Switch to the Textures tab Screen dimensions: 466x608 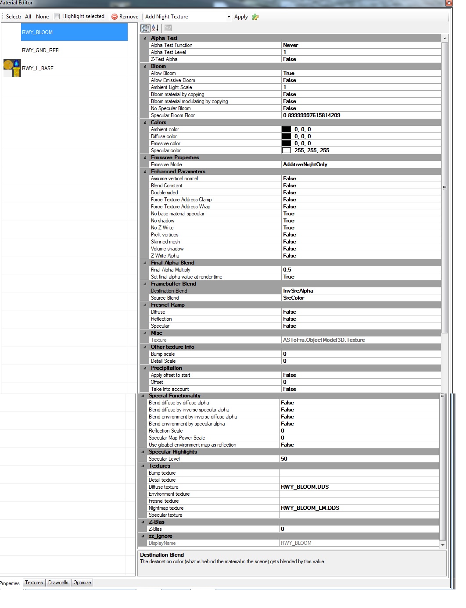tap(34, 583)
